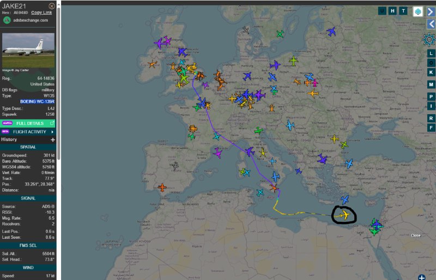Select the blue aircraft near Latvia
This screenshot has width=436, height=280.
coord(331,32)
